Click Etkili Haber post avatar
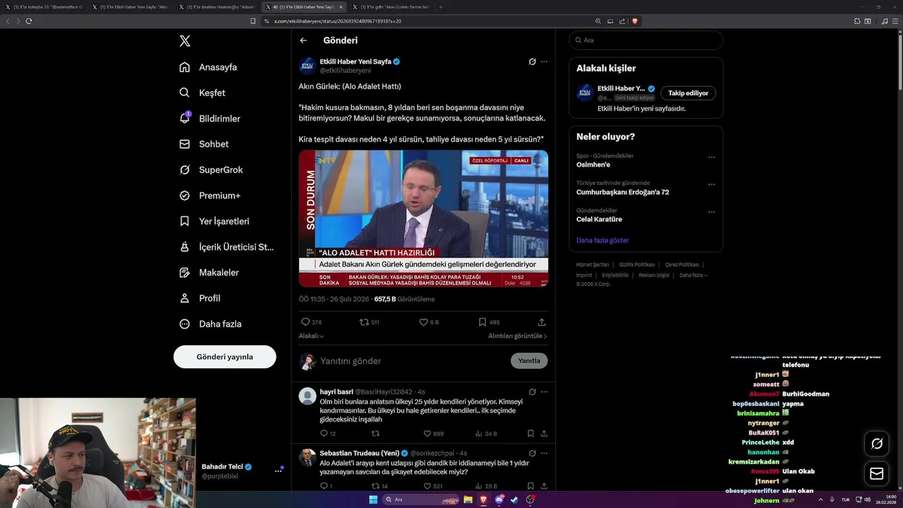This screenshot has width=903, height=508. coord(308,66)
